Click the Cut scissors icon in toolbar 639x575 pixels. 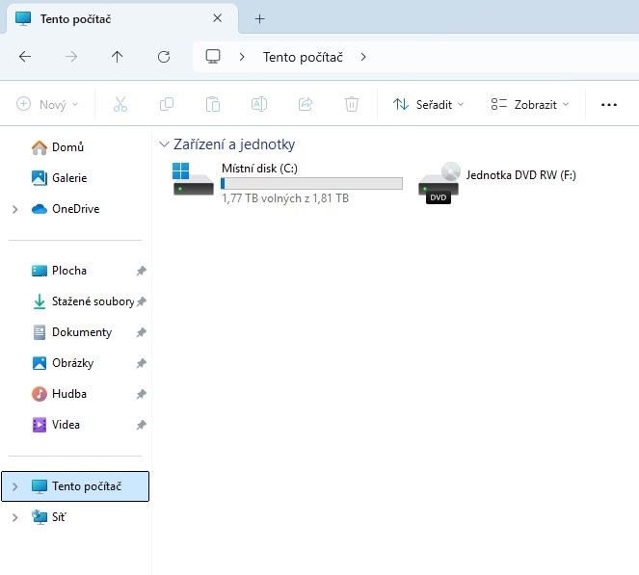[120, 104]
